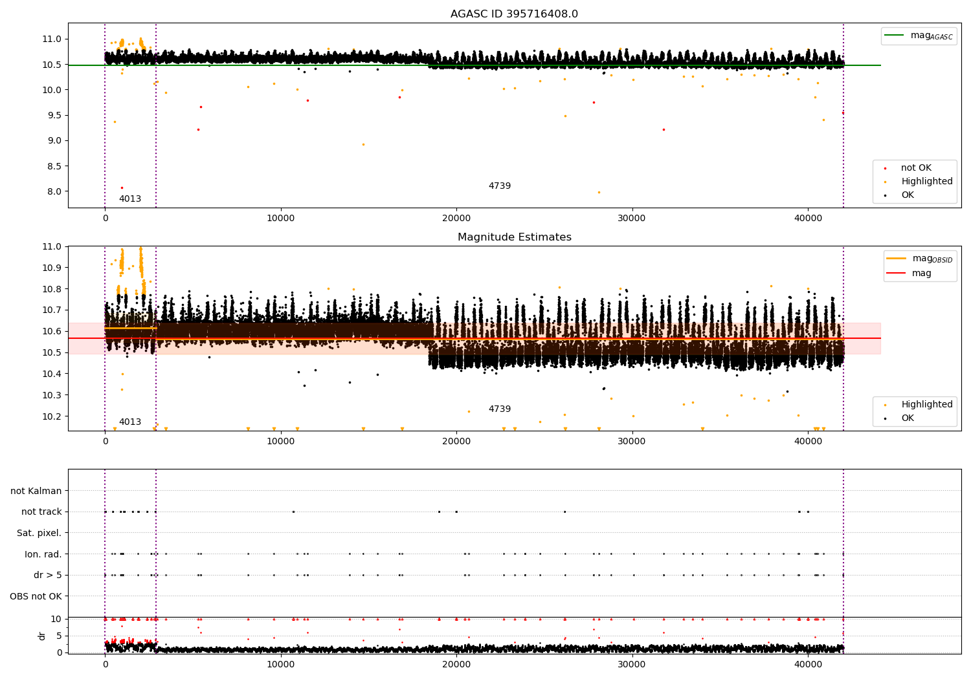Click orange mag OBSID legend entry
Screen dimensions: 971x679
point(920,259)
